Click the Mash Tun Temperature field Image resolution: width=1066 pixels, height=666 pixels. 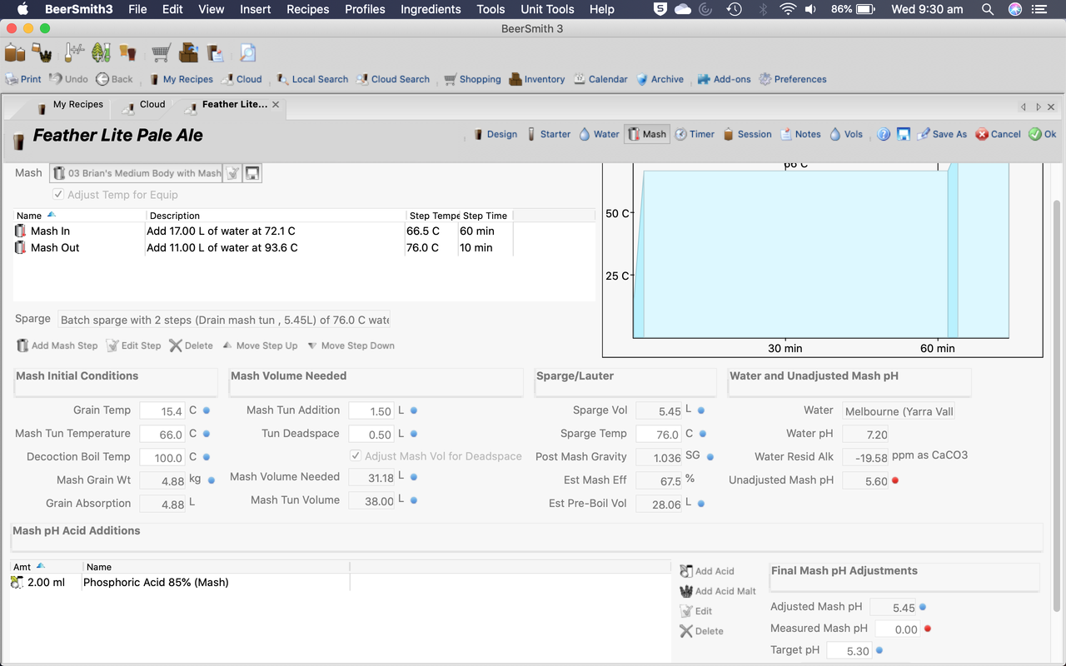(x=162, y=435)
